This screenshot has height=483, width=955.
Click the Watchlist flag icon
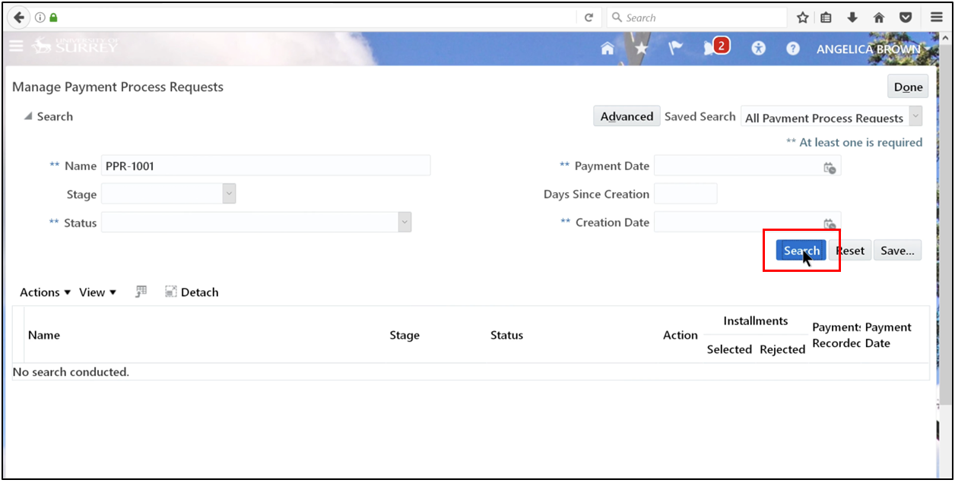click(676, 47)
